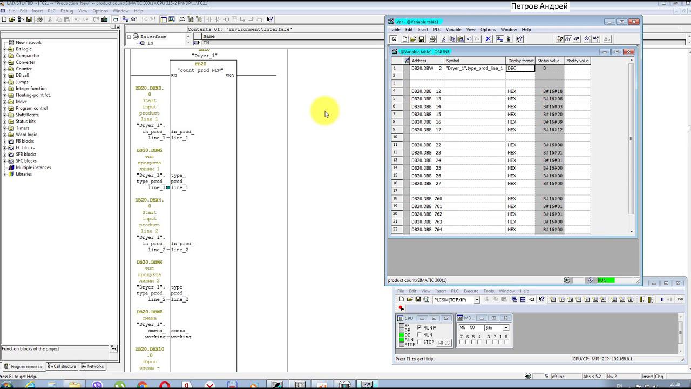
Task: Switch to Call structure tab
Action: (62, 366)
